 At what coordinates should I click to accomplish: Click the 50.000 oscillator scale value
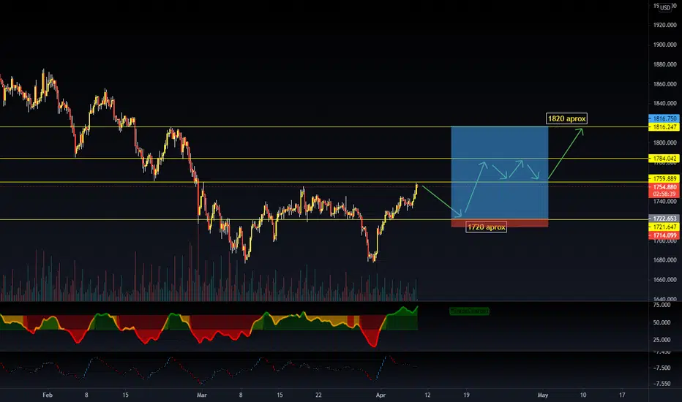(662, 322)
